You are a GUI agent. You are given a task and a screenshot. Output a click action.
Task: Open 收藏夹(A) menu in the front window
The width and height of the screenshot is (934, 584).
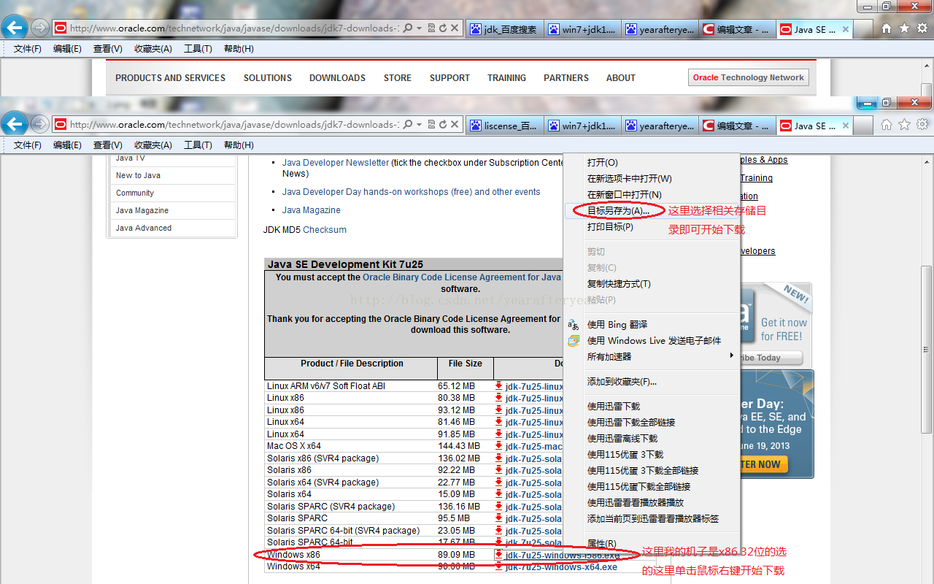[x=153, y=145]
